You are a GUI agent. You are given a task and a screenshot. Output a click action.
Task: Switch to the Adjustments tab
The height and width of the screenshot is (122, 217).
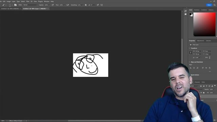(200, 41)
